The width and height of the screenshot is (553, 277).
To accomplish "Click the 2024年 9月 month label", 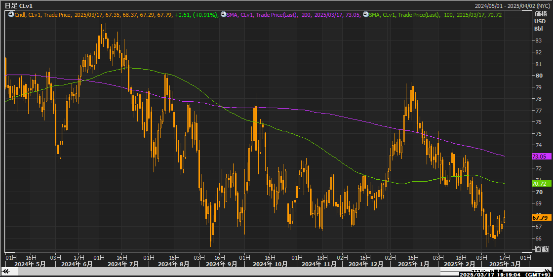I will (x=222, y=264).
